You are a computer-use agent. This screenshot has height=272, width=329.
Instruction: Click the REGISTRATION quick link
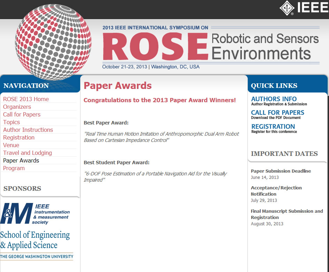click(273, 127)
